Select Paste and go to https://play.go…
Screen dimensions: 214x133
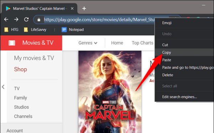184,67
